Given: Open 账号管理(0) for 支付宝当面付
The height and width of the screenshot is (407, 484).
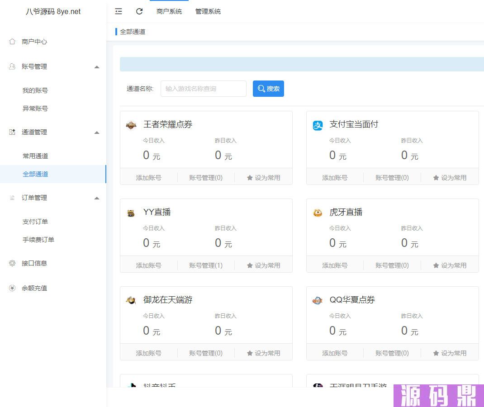Looking at the screenshot, I should coord(392,178).
